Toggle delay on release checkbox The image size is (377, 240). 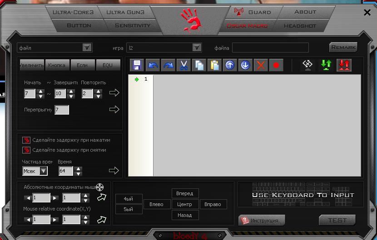click(26, 150)
